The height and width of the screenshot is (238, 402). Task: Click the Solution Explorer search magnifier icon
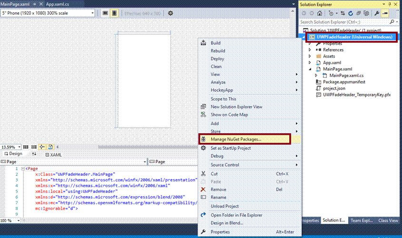pyautogui.click(x=392, y=22)
